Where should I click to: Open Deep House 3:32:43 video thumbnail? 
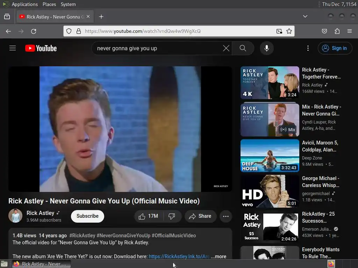click(270, 155)
